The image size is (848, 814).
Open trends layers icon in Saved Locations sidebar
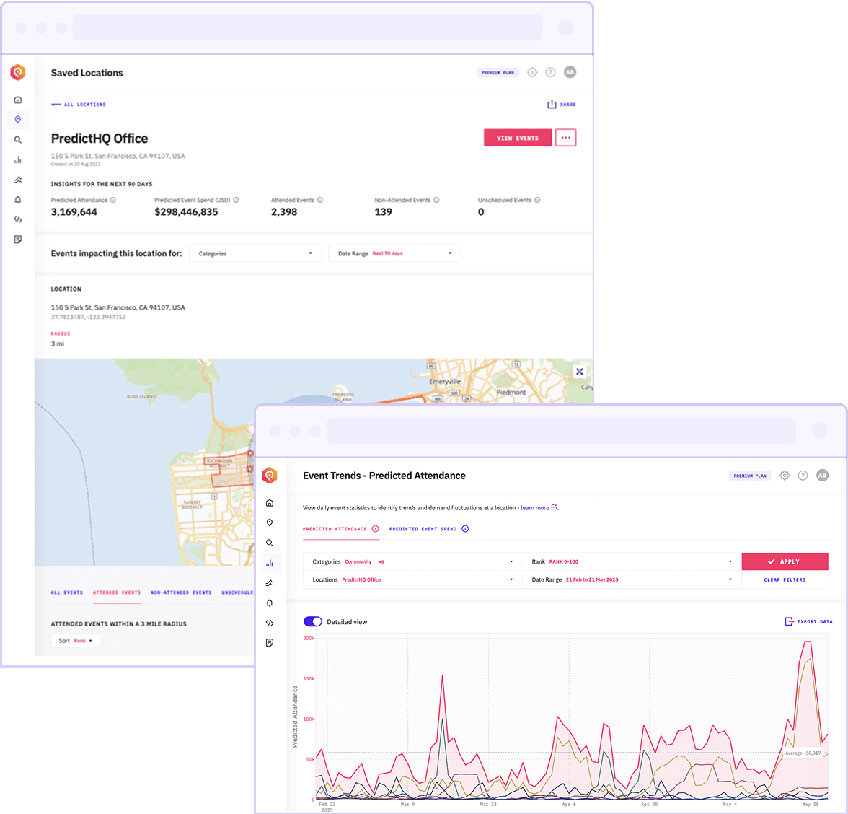(x=18, y=180)
